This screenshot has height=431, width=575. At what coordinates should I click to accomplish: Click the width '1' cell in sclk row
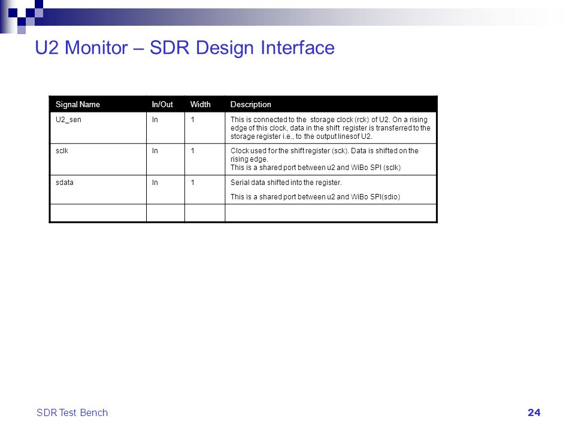pos(205,159)
